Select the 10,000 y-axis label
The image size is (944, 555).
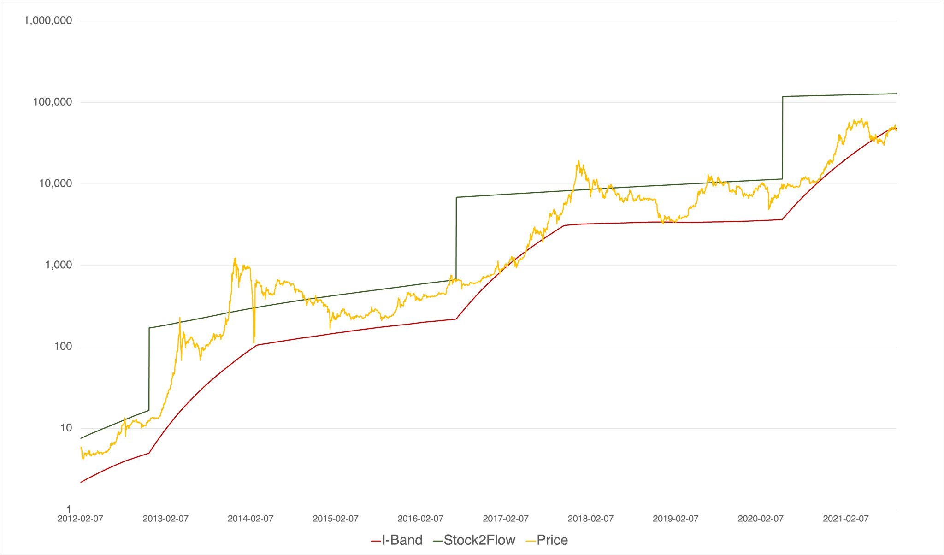click(55, 183)
